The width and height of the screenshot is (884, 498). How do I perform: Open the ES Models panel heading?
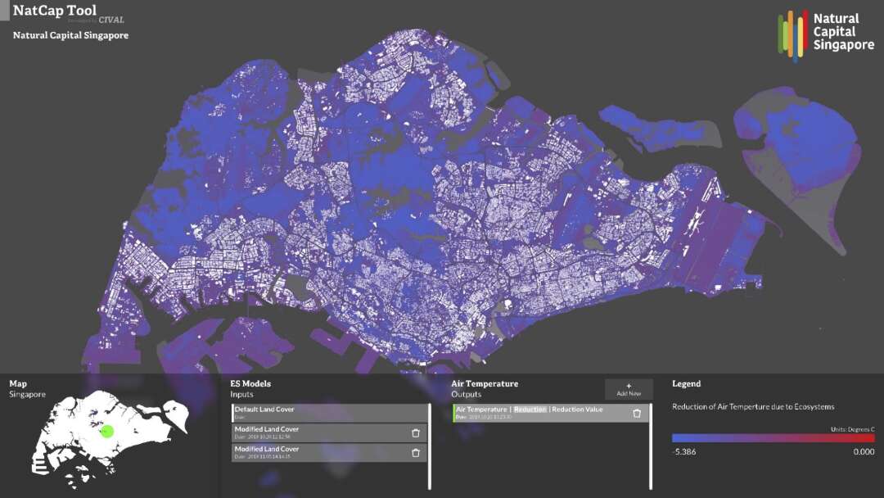[x=250, y=383]
